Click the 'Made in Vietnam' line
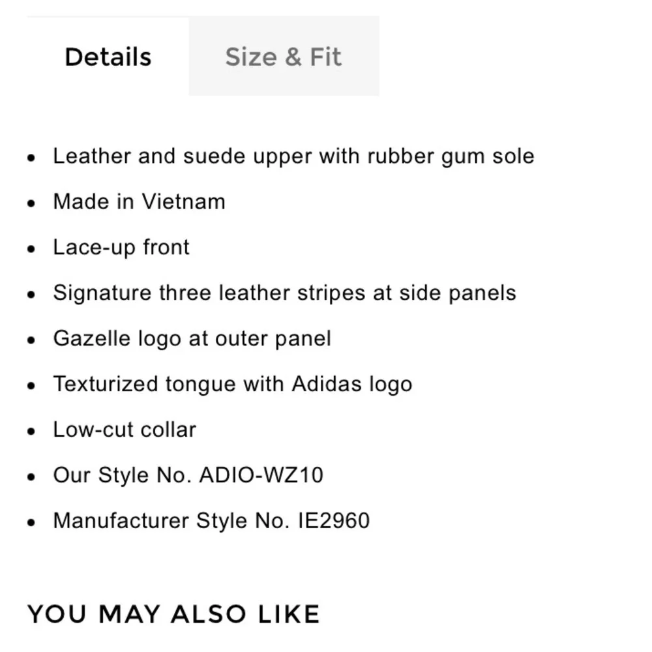652x652 pixels. [x=140, y=202]
